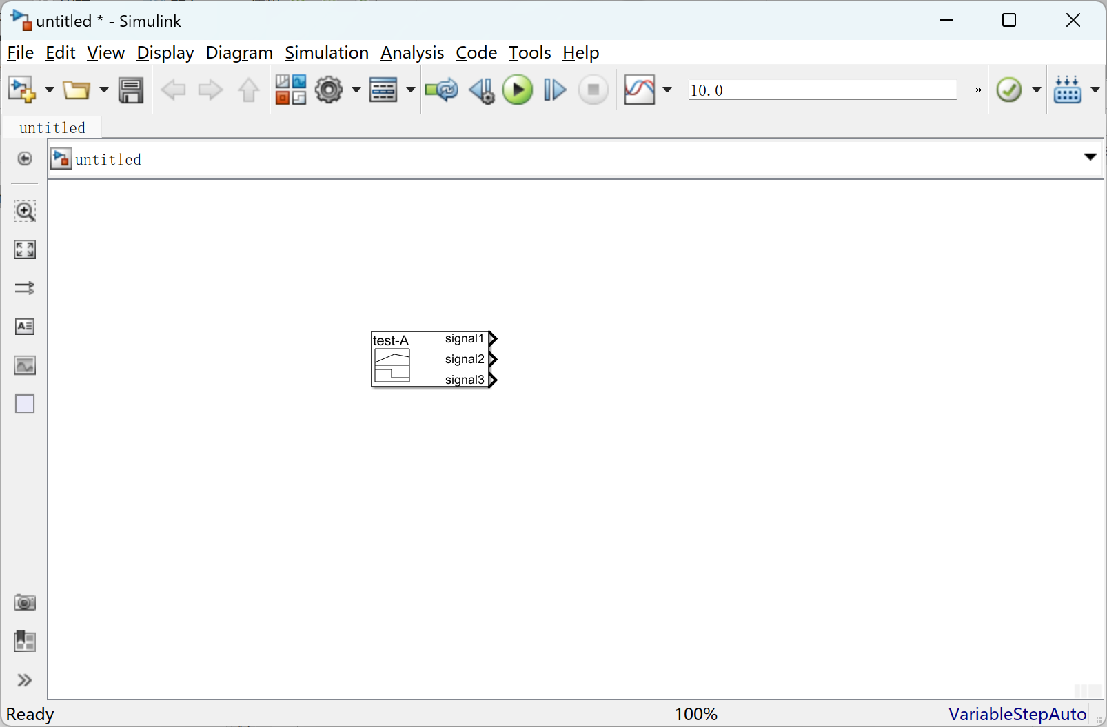The image size is (1107, 727).
Task: Click the signal3 output port
Action: [493, 380]
